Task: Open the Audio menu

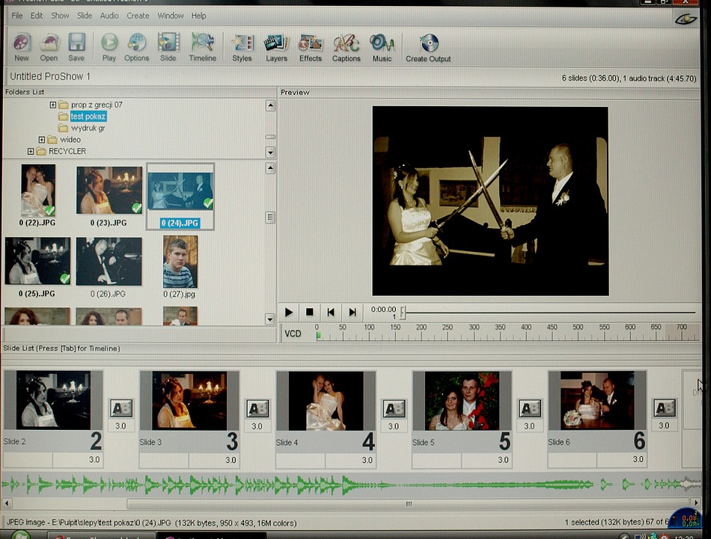Action: coord(109,16)
